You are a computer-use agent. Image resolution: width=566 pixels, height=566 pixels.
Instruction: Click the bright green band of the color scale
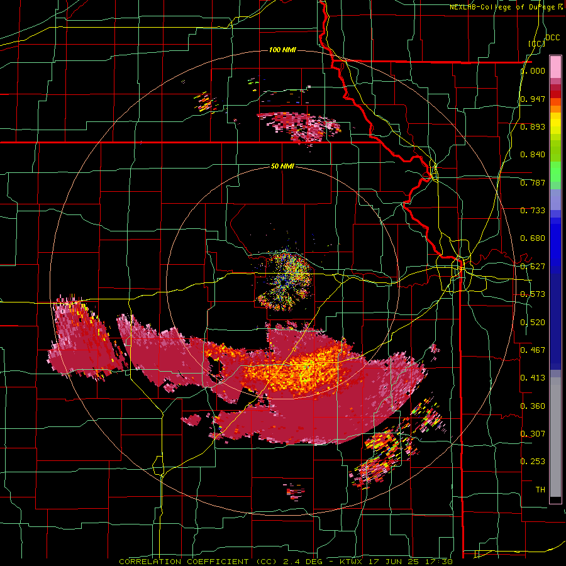point(555,172)
